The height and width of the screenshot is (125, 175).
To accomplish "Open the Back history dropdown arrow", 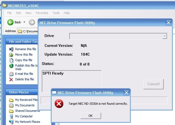I will coord(24,22).
